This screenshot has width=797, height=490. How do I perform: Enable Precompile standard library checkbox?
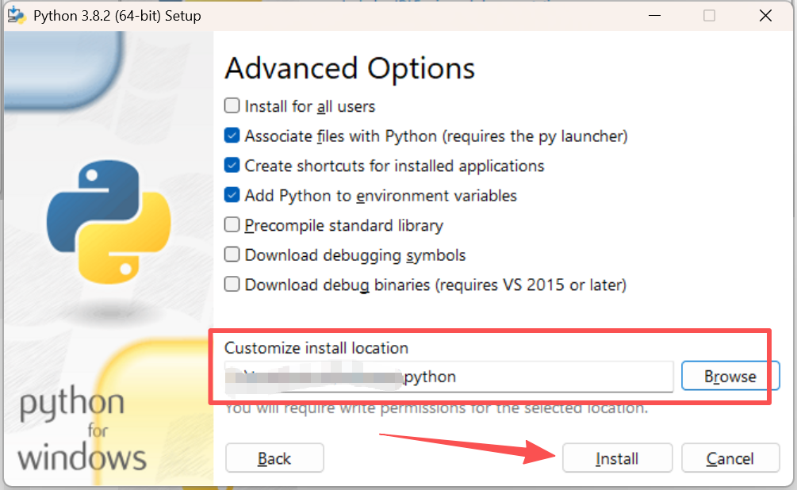pyautogui.click(x=232, y=224)
